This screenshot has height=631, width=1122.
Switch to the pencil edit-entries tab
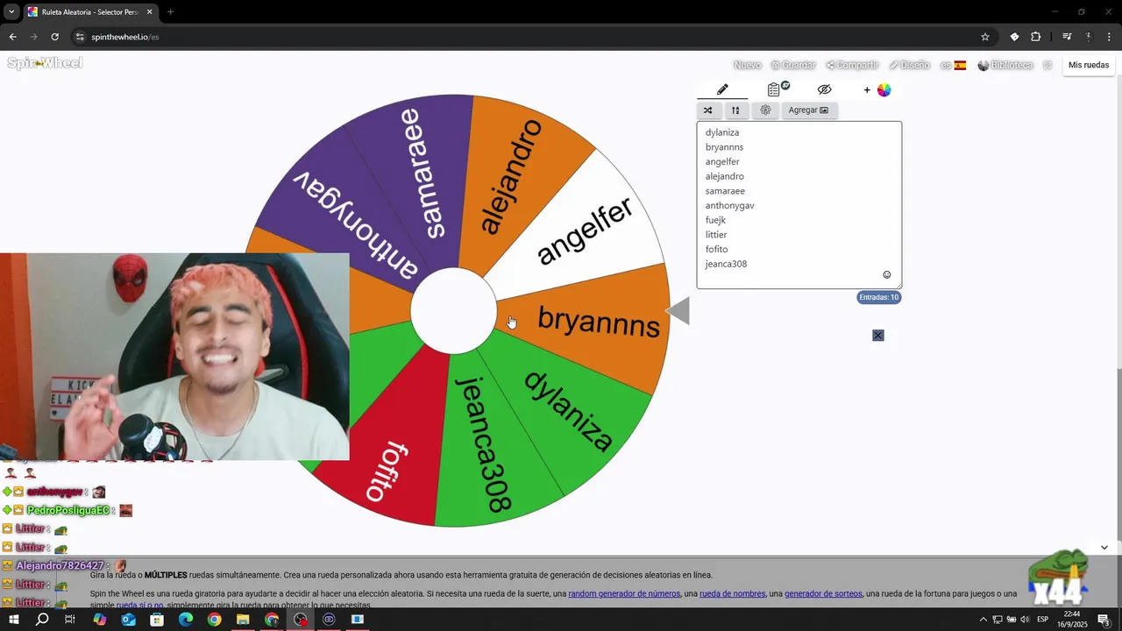(x=722, y=89)
